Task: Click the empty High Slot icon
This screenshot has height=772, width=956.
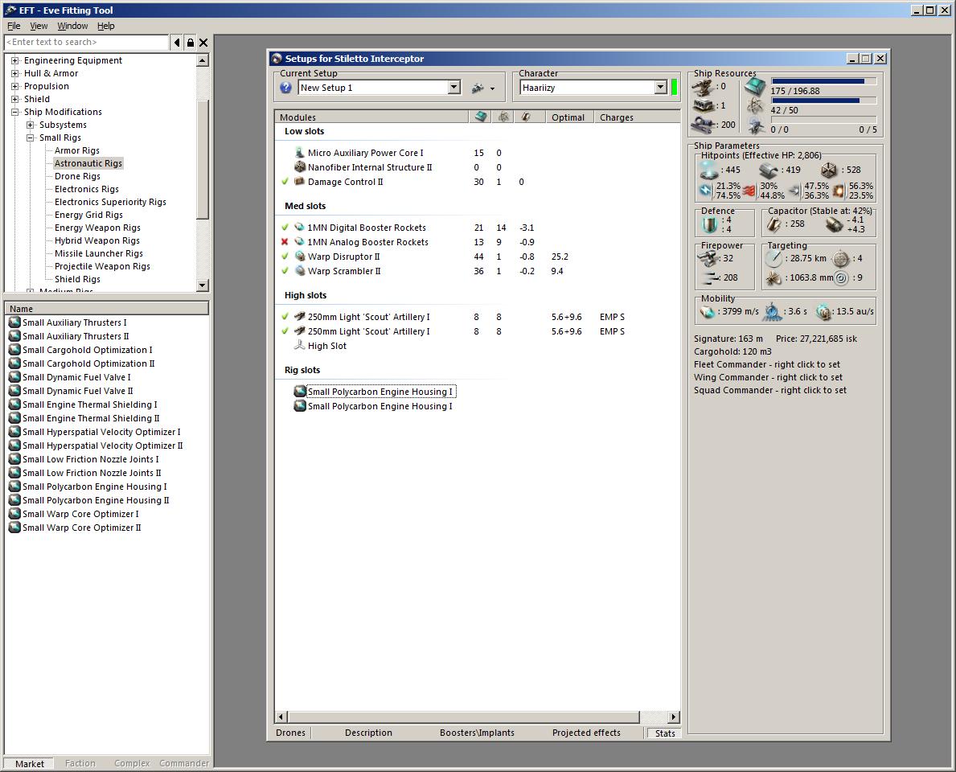Action: 299,346
